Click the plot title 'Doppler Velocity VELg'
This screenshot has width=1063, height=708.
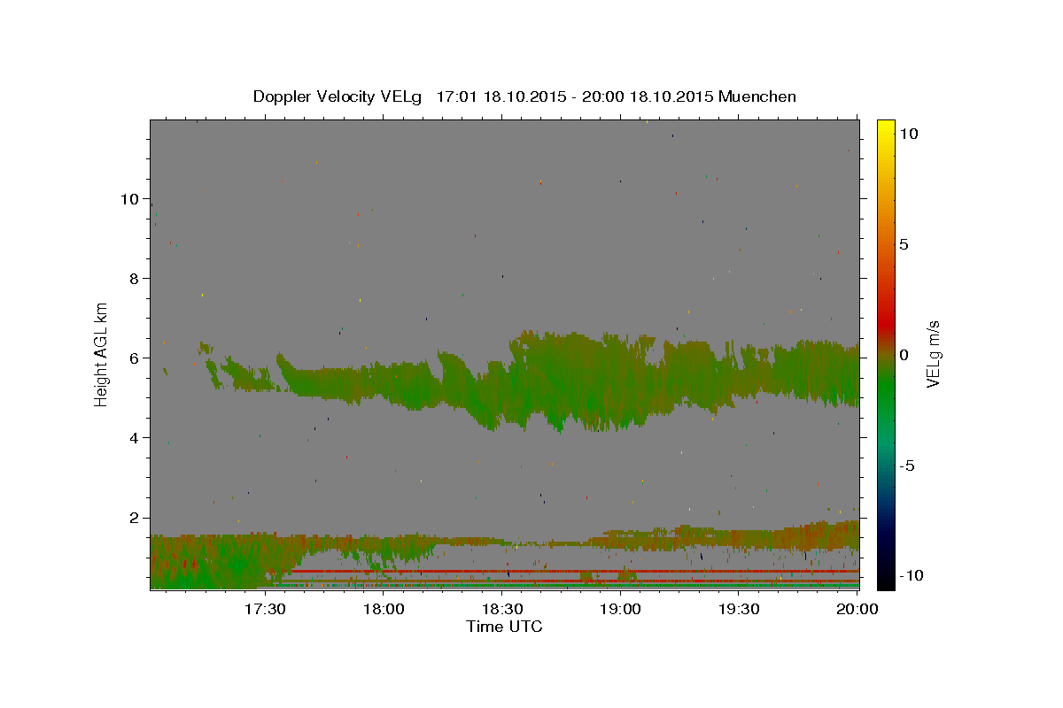click(x=336, y=96)
